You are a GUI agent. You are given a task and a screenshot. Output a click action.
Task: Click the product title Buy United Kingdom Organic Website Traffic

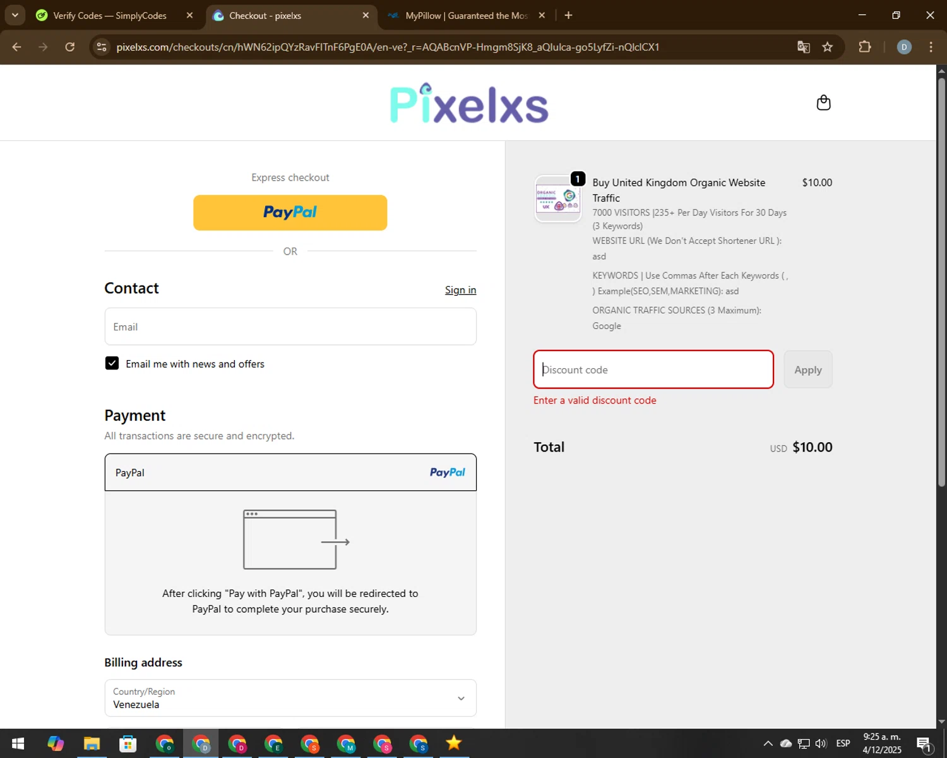tap(679, 190)
